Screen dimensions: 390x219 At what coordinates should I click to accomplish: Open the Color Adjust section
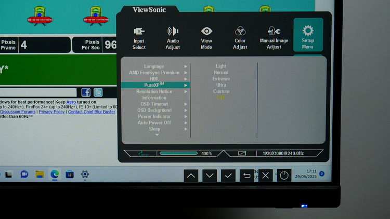pos(240,38)
